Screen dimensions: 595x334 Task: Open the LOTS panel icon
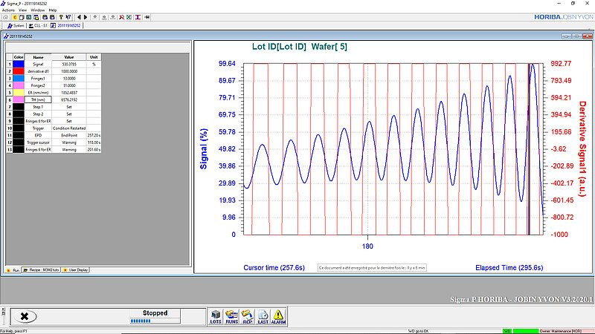tap(216, 315)
